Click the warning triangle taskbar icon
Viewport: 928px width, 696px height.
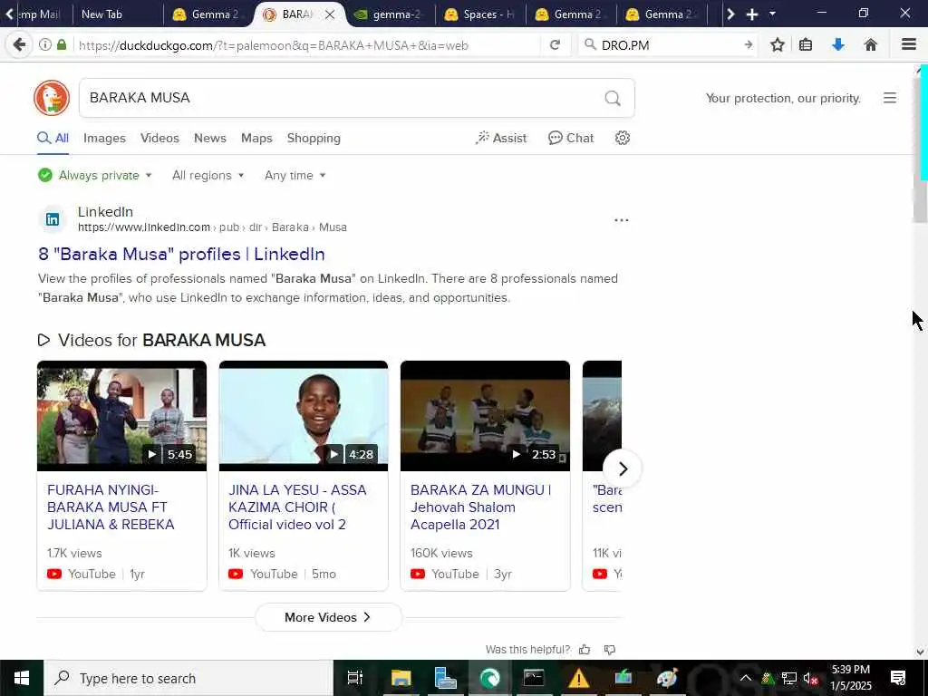pos(578,678)
